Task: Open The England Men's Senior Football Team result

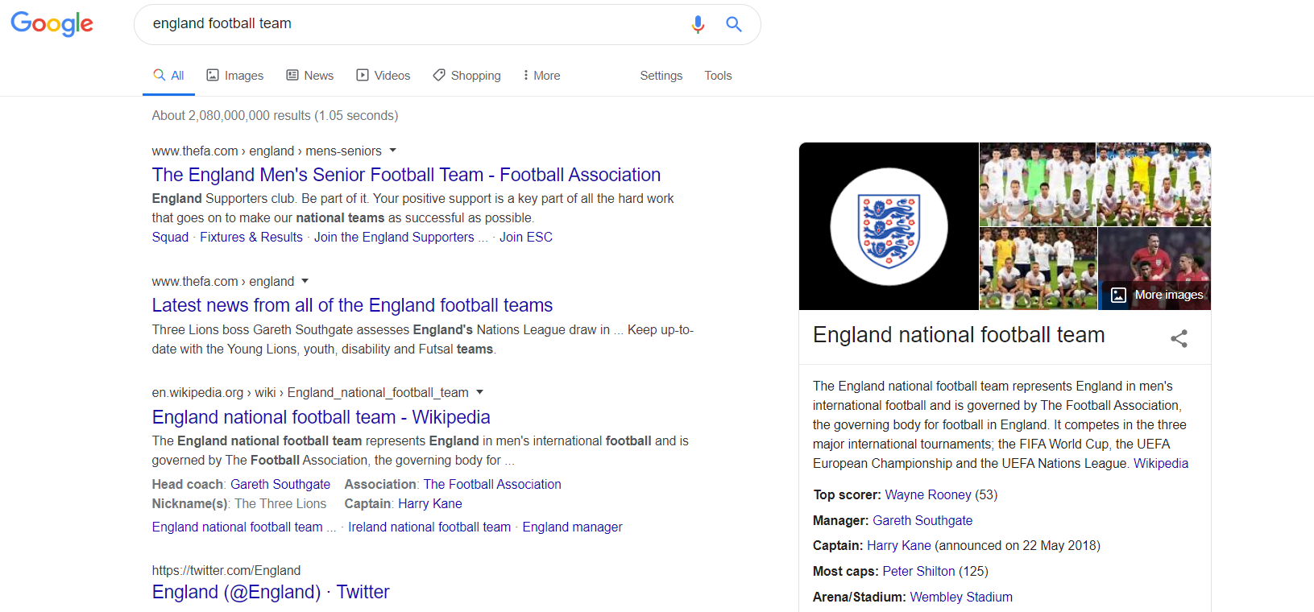Action: pyautogui.click(x=406, y=175)
